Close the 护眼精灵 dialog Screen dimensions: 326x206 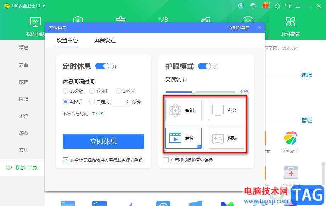point(259,27)
